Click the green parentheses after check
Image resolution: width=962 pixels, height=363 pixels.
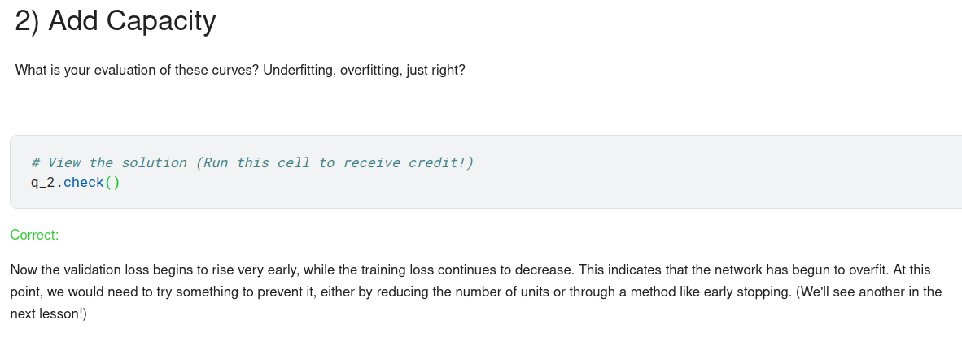[x=112, y=183]
